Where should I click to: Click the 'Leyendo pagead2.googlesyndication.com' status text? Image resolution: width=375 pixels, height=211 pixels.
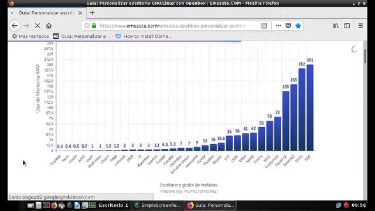52,197
